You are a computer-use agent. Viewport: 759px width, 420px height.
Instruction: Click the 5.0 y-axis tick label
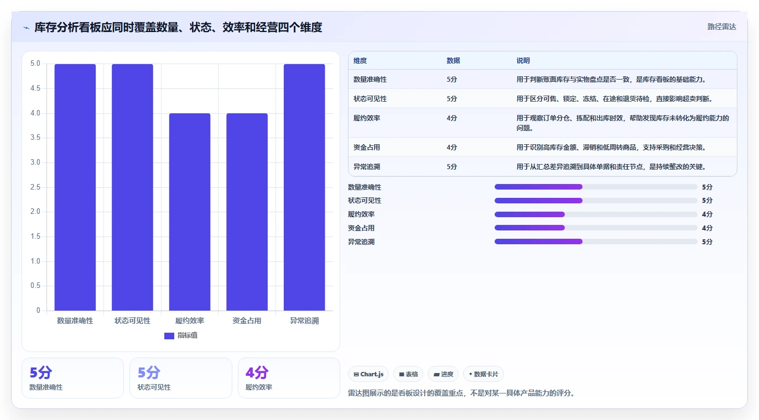35,64
